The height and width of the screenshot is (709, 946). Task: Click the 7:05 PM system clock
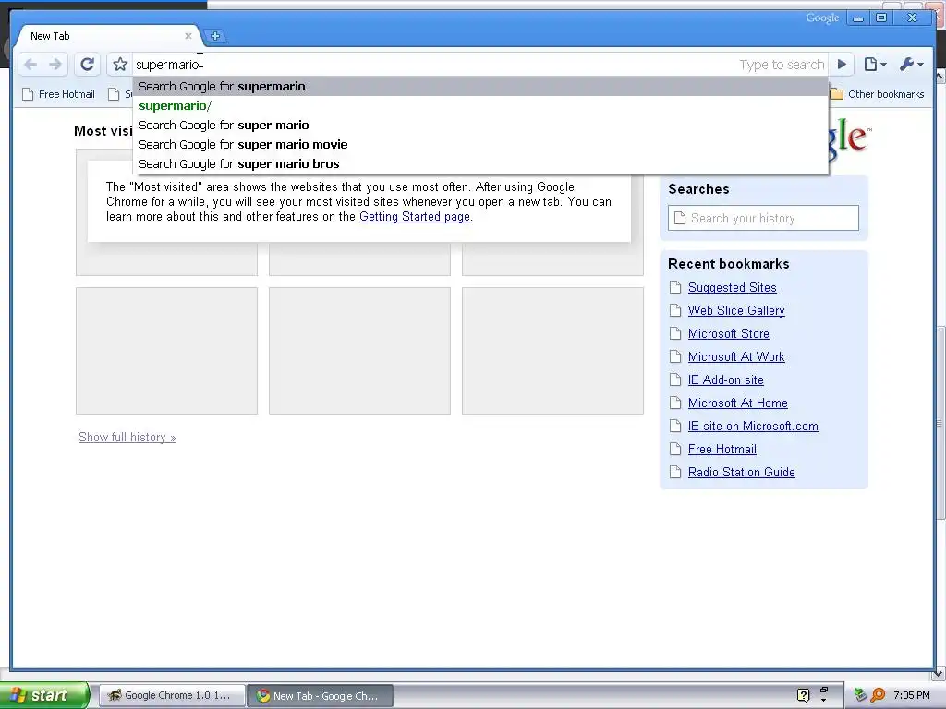[x=911, y=695]
